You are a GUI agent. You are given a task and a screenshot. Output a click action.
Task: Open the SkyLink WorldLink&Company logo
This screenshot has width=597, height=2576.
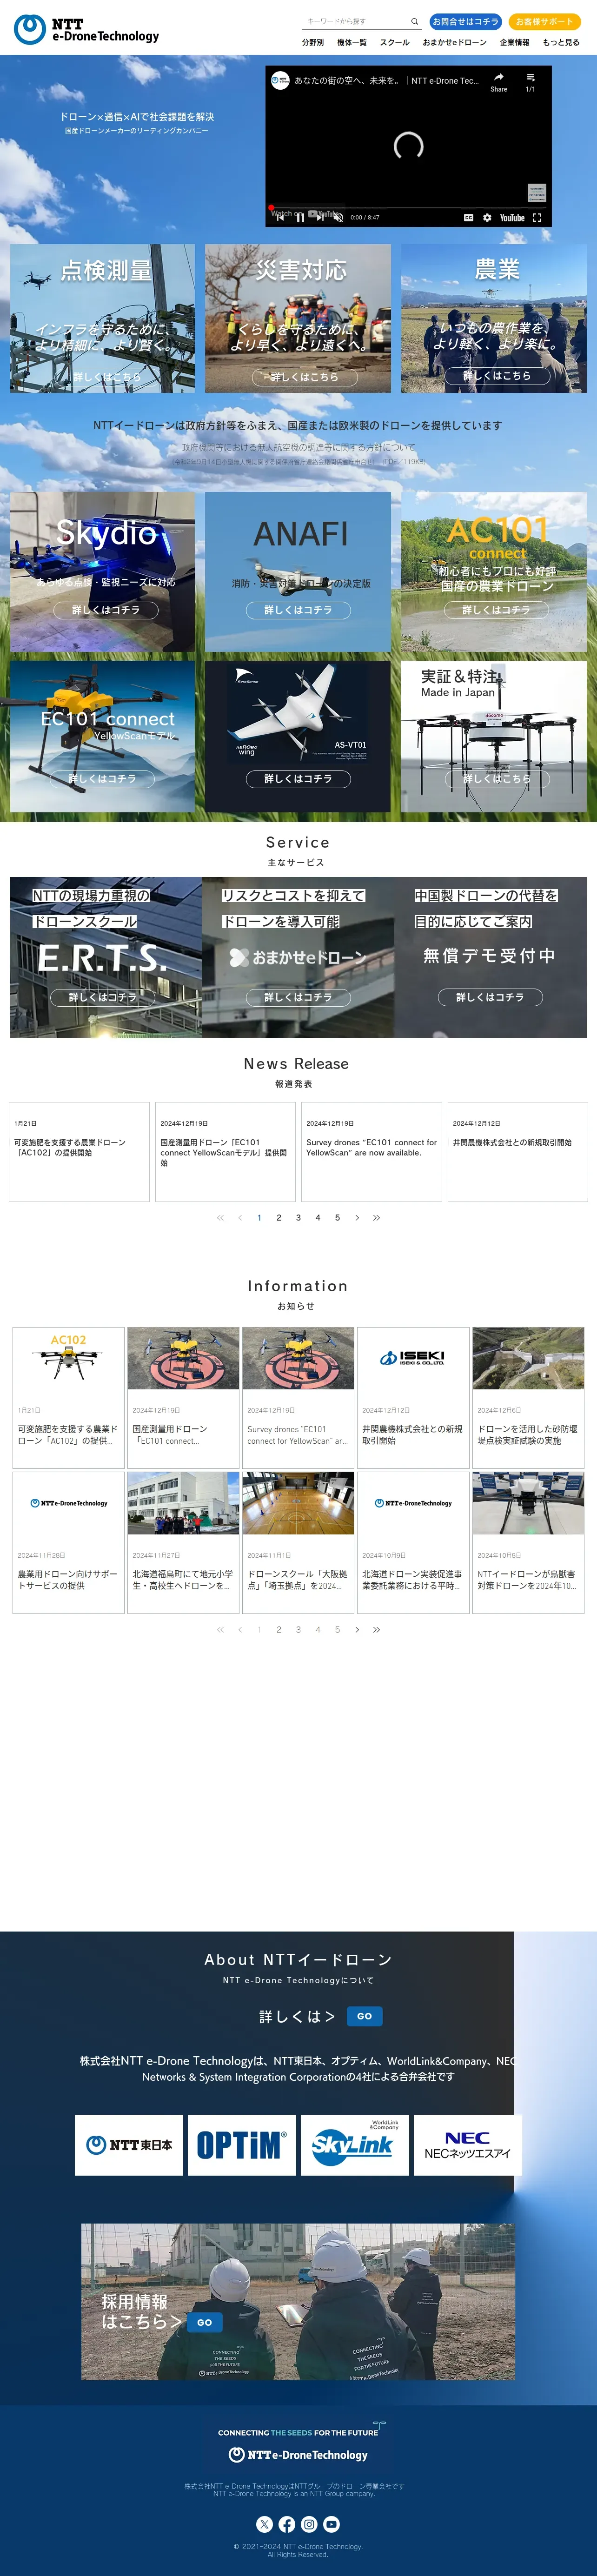click(x=355, y=2144)
